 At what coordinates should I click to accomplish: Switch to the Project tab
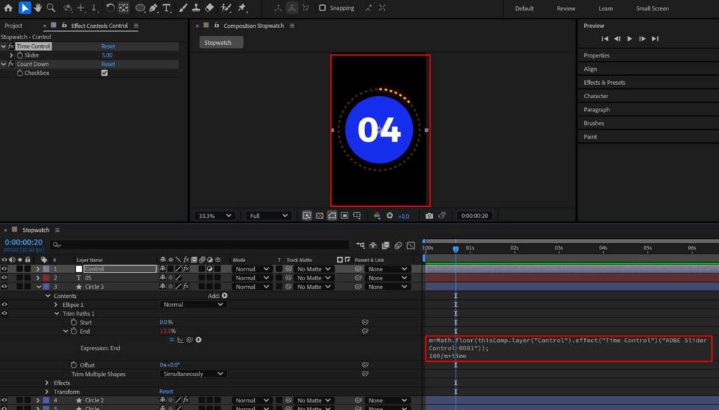click(x=13, y=26)
